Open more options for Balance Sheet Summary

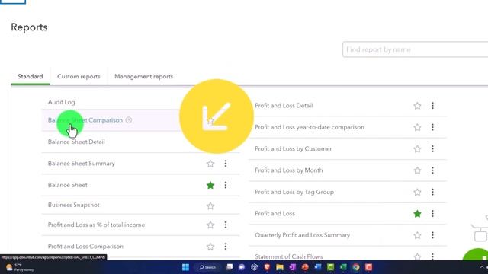pyautogui.click(x=226, y=164)
